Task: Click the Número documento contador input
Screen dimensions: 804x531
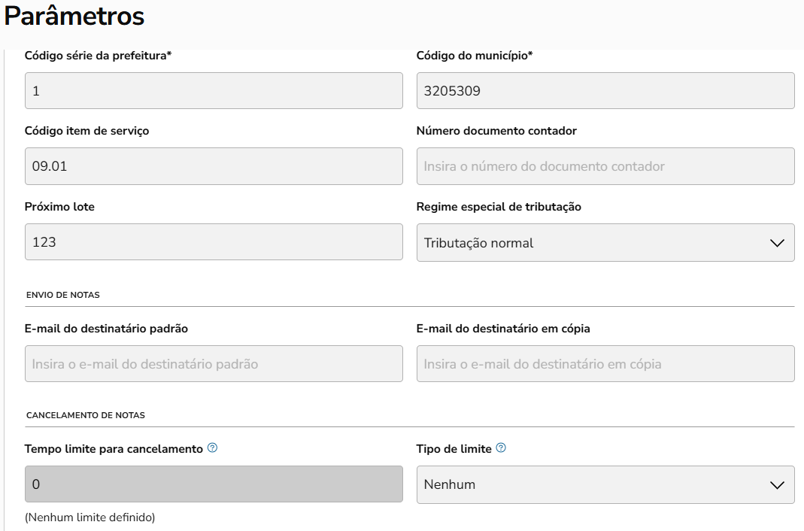Action: click(x=605, y=166)
